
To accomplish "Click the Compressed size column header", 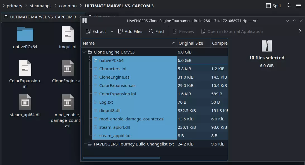I will (219, 43).
